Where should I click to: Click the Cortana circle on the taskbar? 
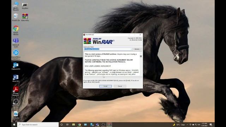click(61, 125)
